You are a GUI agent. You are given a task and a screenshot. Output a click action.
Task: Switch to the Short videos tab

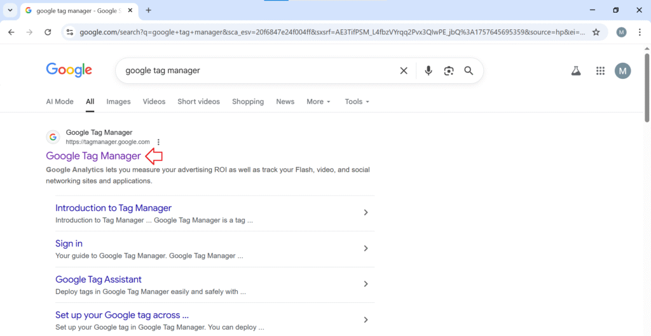coord(198,102)
